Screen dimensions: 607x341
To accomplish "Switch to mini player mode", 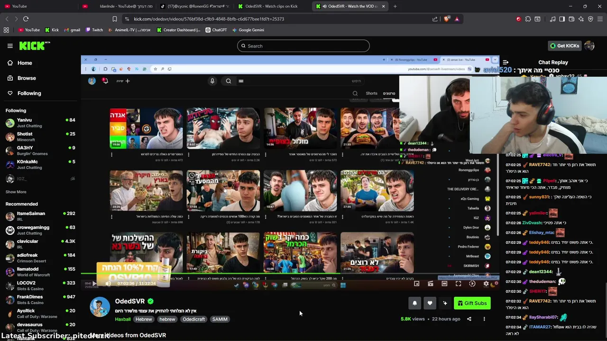I will pos(416,284).
